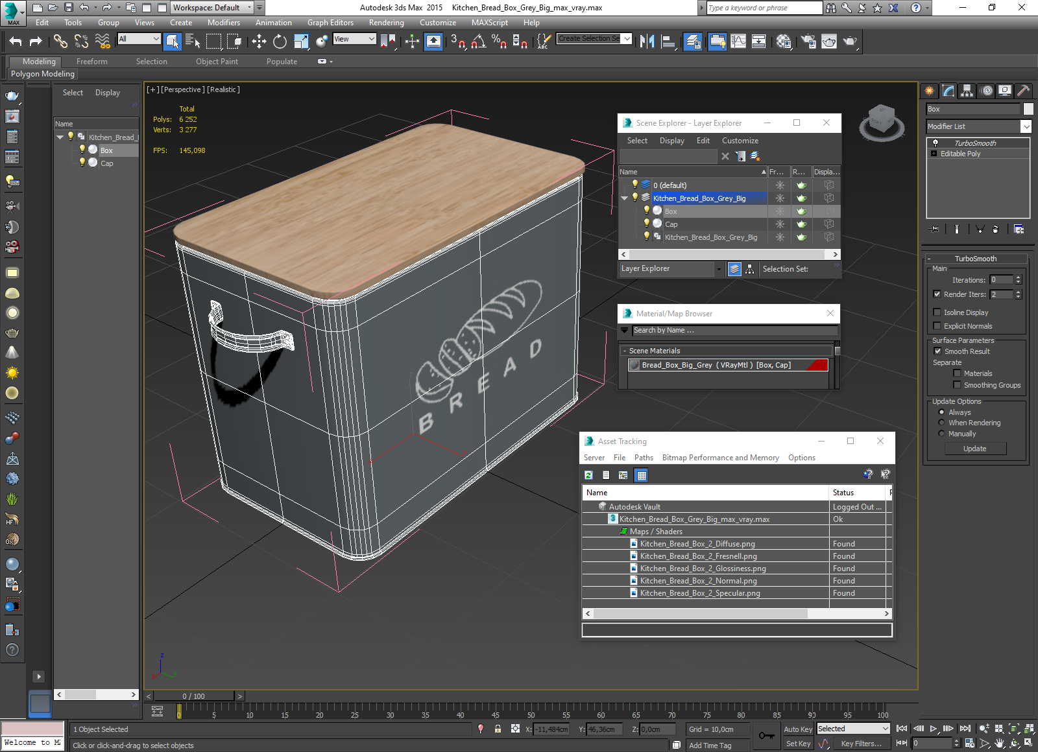
Task: Select the Select and Move tool
Action: point(259,41)
